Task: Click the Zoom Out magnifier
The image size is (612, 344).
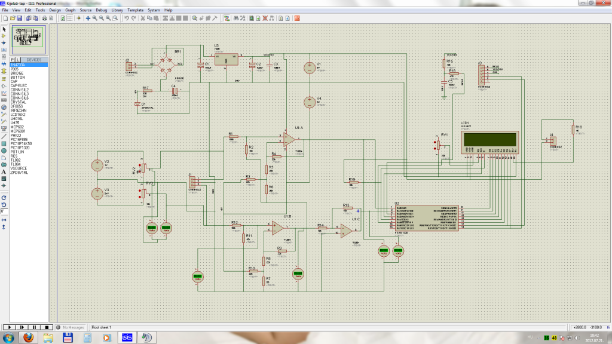Action: pyautogui.click(x=102, y=19)
